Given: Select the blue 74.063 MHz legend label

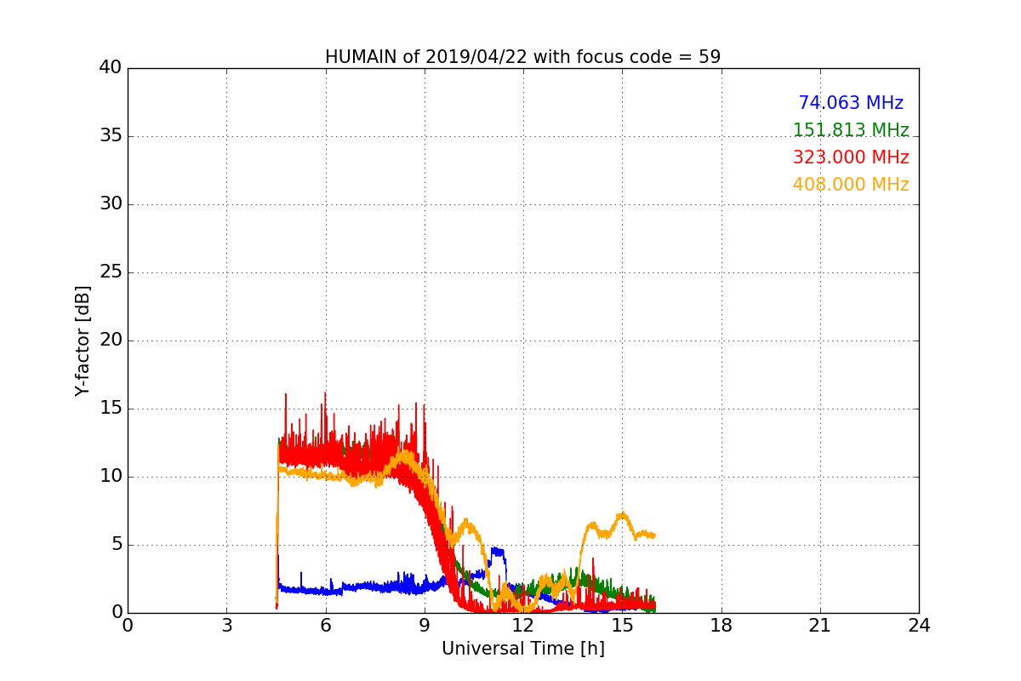Looking at the screenshot, I should click(x=851, y=103).
